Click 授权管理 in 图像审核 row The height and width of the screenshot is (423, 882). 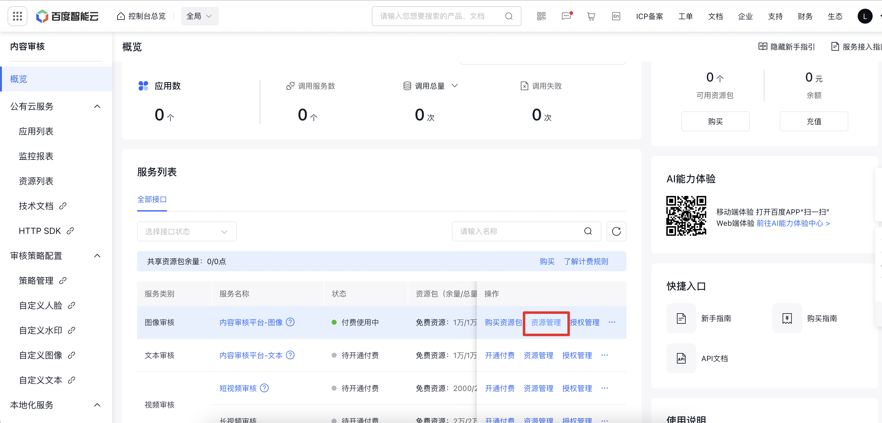point(584,322)
